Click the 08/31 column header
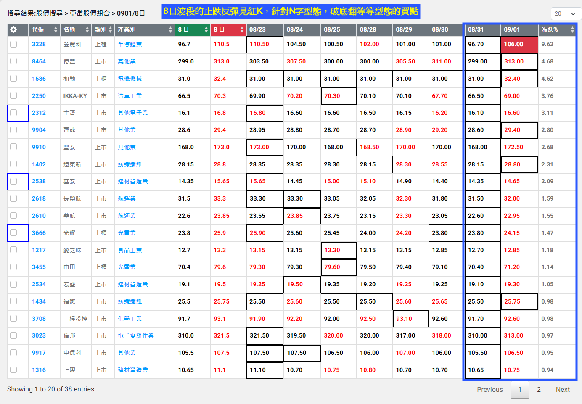The image size is (582, 404). (x=483, y=29)
